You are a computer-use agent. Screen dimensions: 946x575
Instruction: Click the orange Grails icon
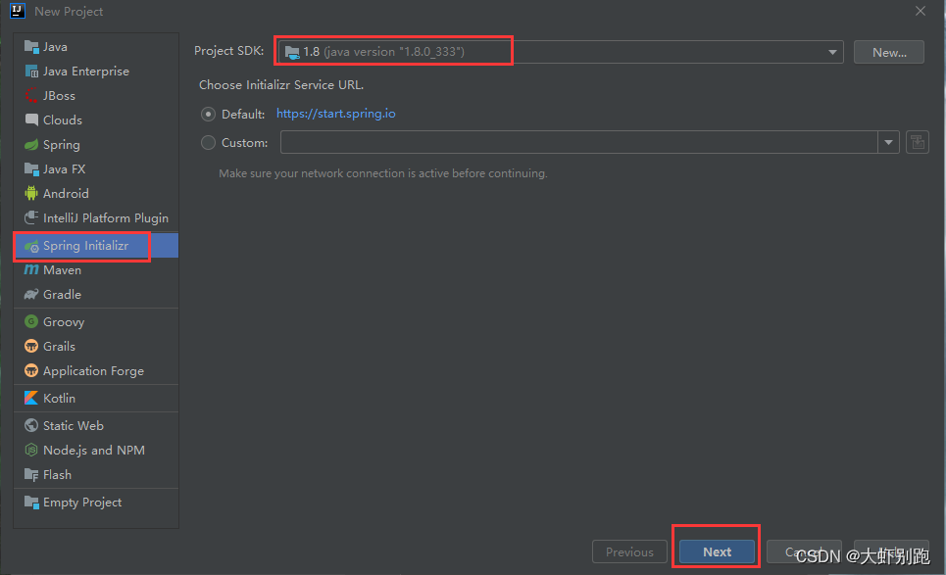[x=31, y=346]
